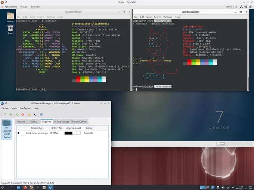Switch to the Status tab
Screen dimensions: 254x190
click(x=34, y=121)
